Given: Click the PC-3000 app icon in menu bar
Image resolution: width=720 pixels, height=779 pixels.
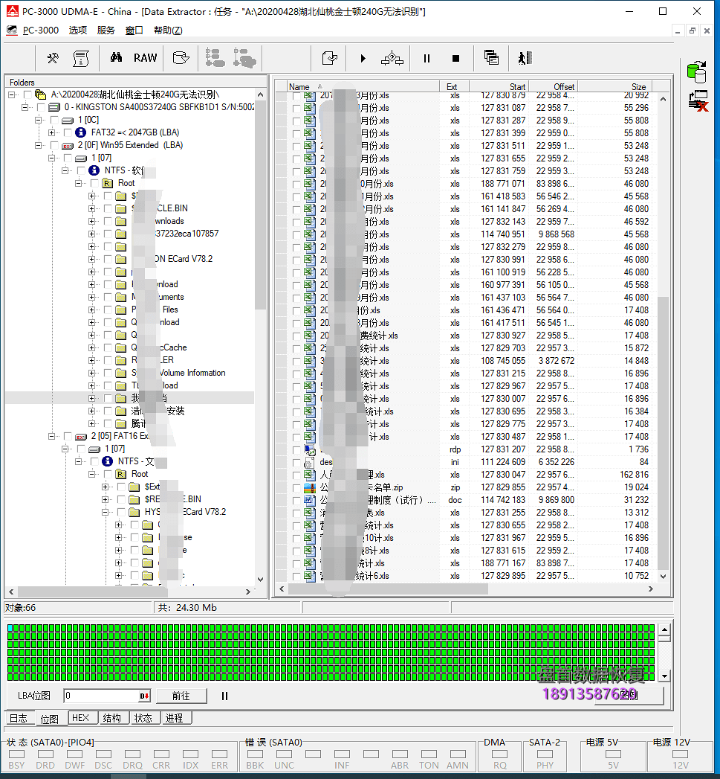Looking at the screenshot, I should tap(11, 31).
